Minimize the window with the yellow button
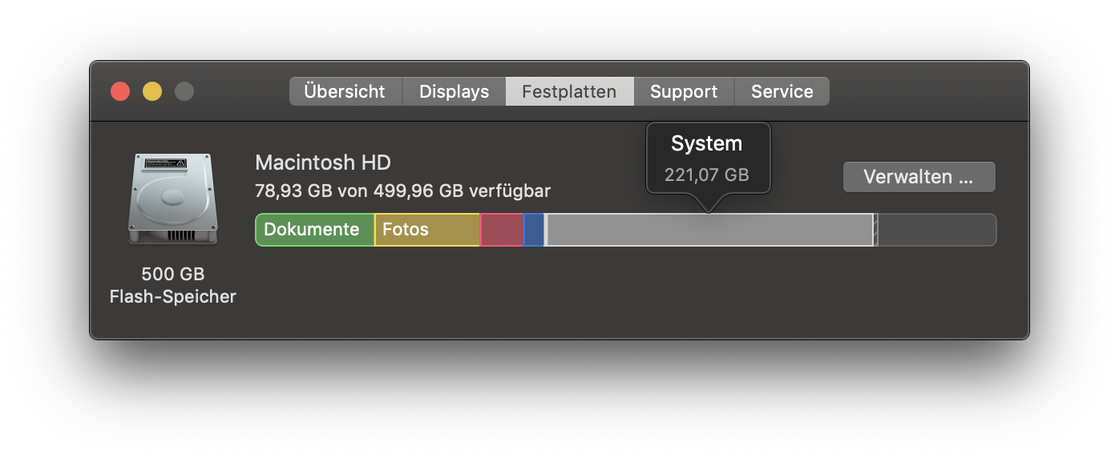The image size is (1119, 458). coord(152,91)
